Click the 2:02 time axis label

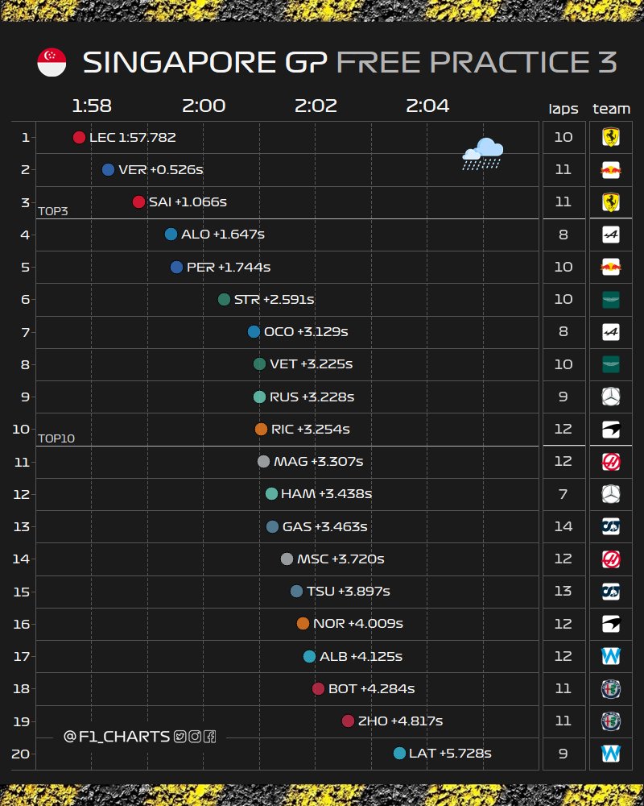pos(316,106)
